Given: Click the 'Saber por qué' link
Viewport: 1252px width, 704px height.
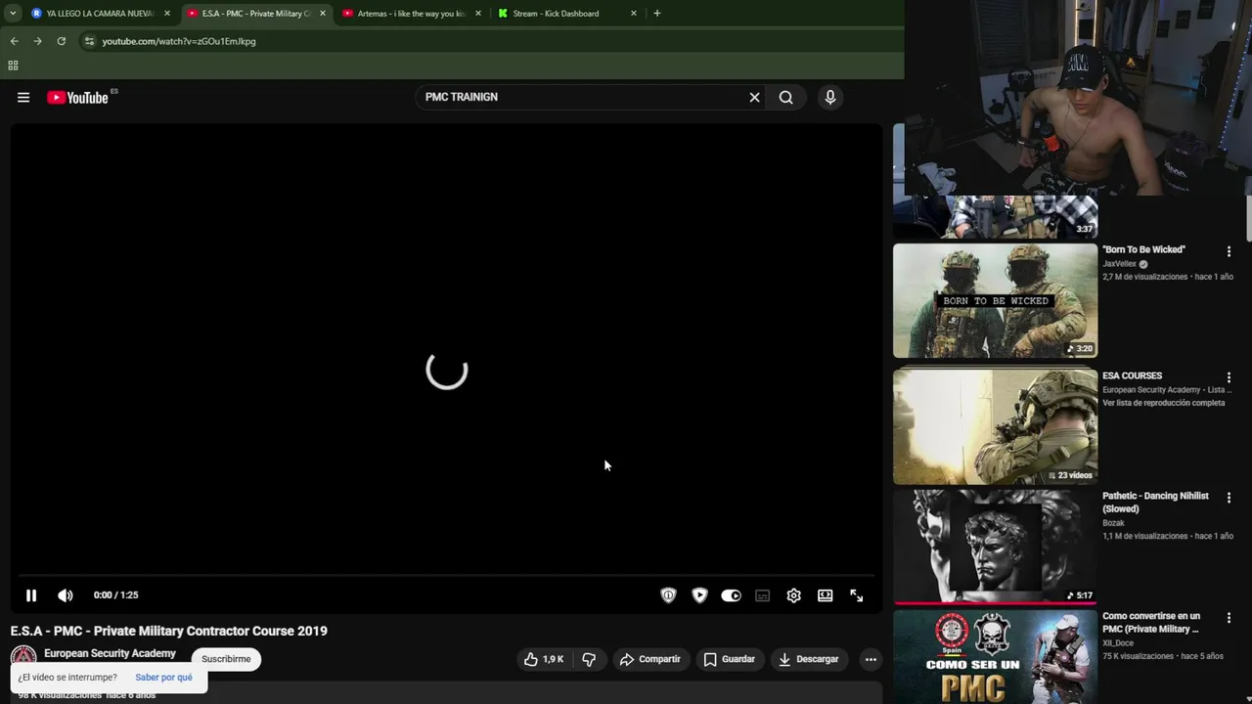Looking at the screenshot, I should 163,677.
